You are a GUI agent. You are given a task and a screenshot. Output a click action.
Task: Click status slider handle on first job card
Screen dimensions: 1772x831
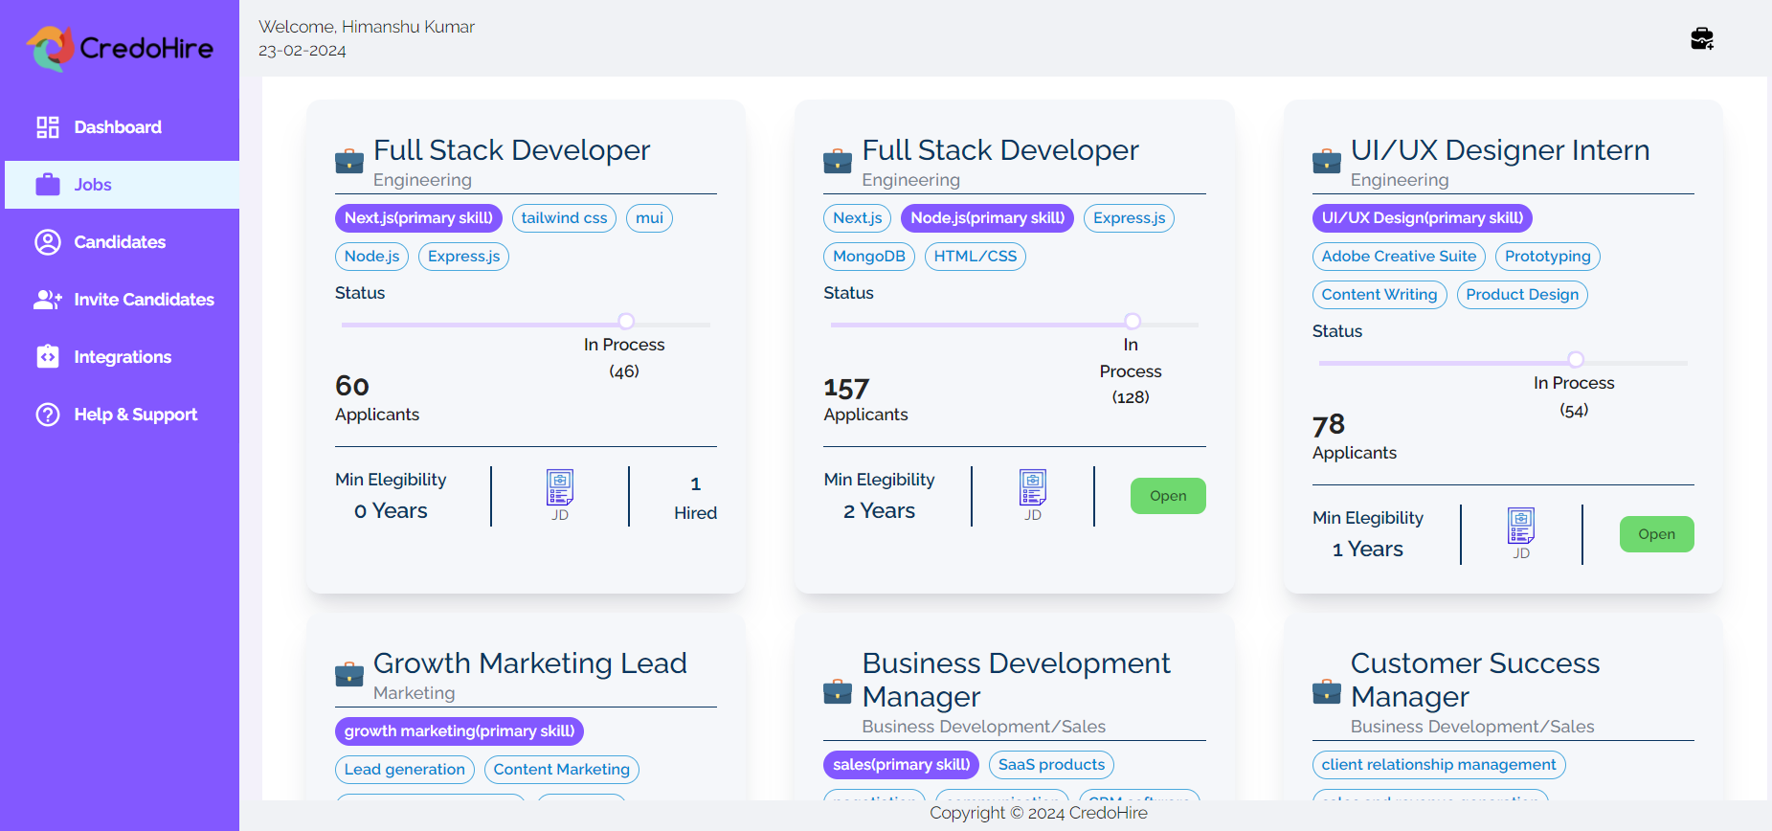point(626,322)
